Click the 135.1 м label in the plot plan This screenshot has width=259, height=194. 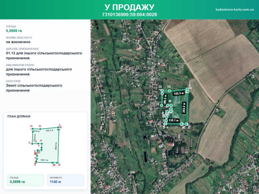pyautogui.click(x=44, y=160)
